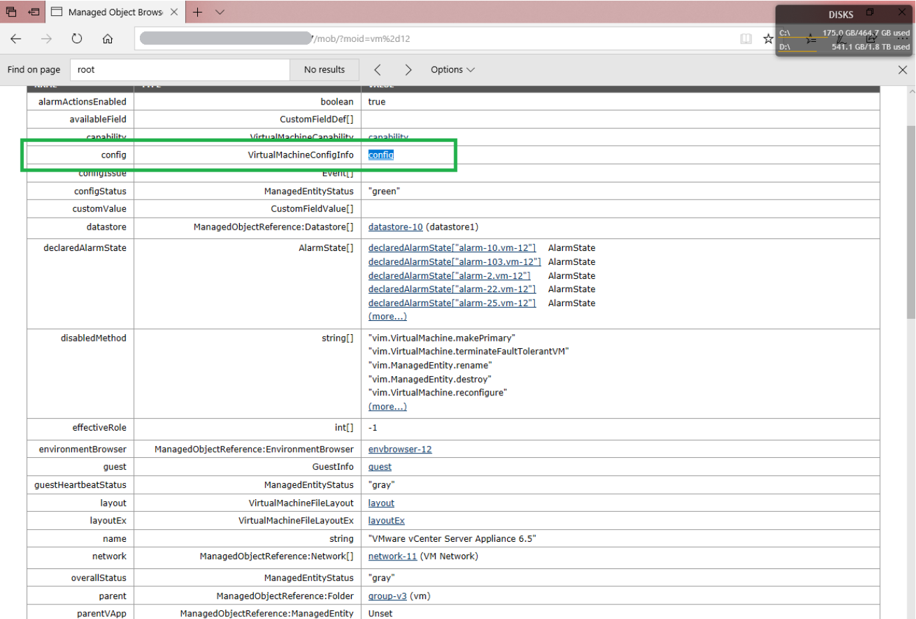The image size is (916, 619).
Task: Click in the find on page field
Action: click(180, 70)
